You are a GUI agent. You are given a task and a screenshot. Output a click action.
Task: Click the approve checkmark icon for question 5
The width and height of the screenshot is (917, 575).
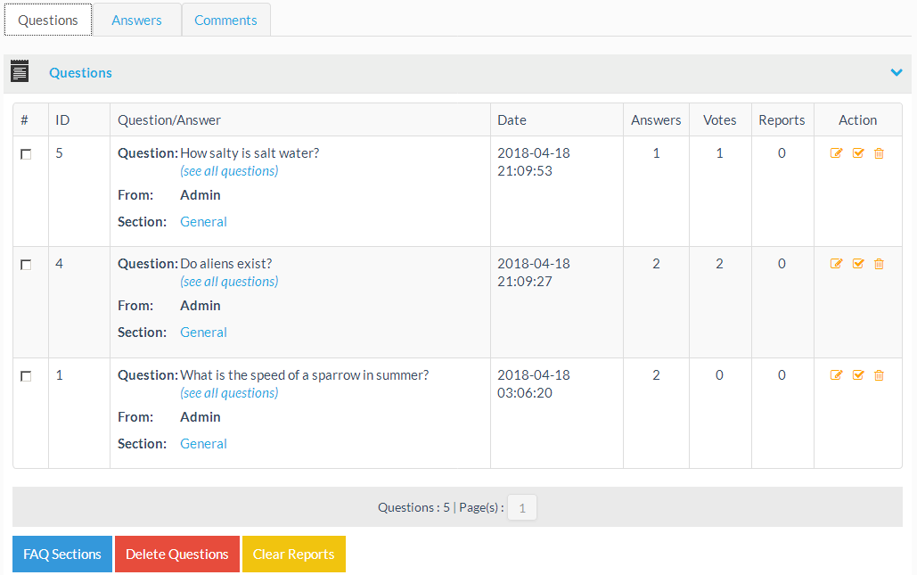click(858, 153)
